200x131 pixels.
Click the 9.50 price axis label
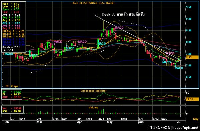click(x=189, y=7)
